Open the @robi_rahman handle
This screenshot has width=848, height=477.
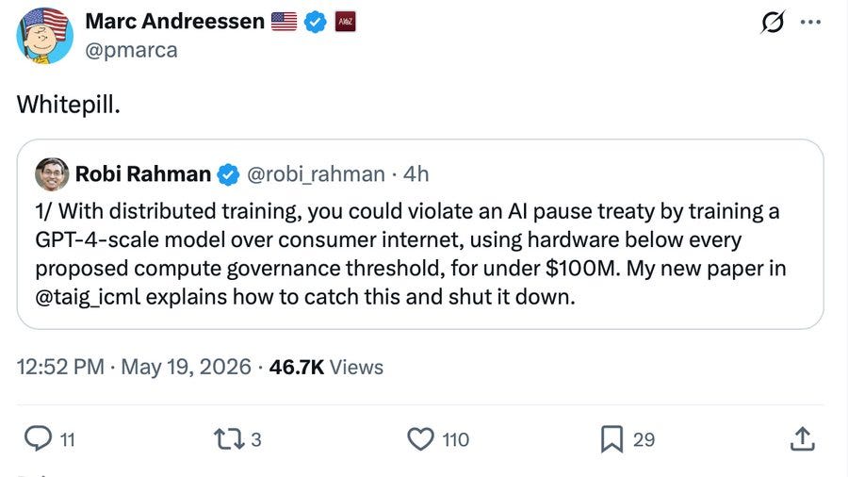pyautogui.click(x=316, y=174)
